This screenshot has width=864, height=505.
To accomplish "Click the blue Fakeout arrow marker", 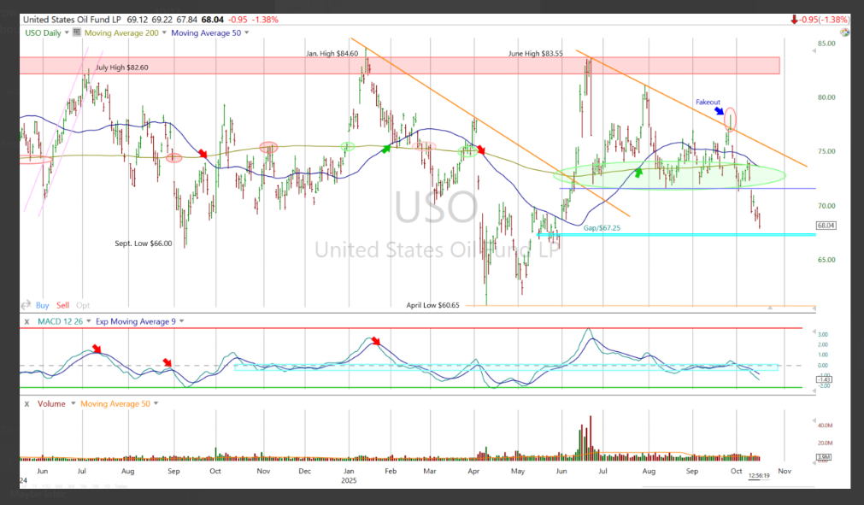I will click(720, 110).
